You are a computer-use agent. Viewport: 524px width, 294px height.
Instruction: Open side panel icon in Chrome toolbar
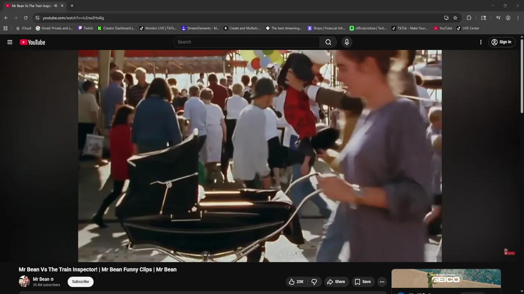coord(483,18)
